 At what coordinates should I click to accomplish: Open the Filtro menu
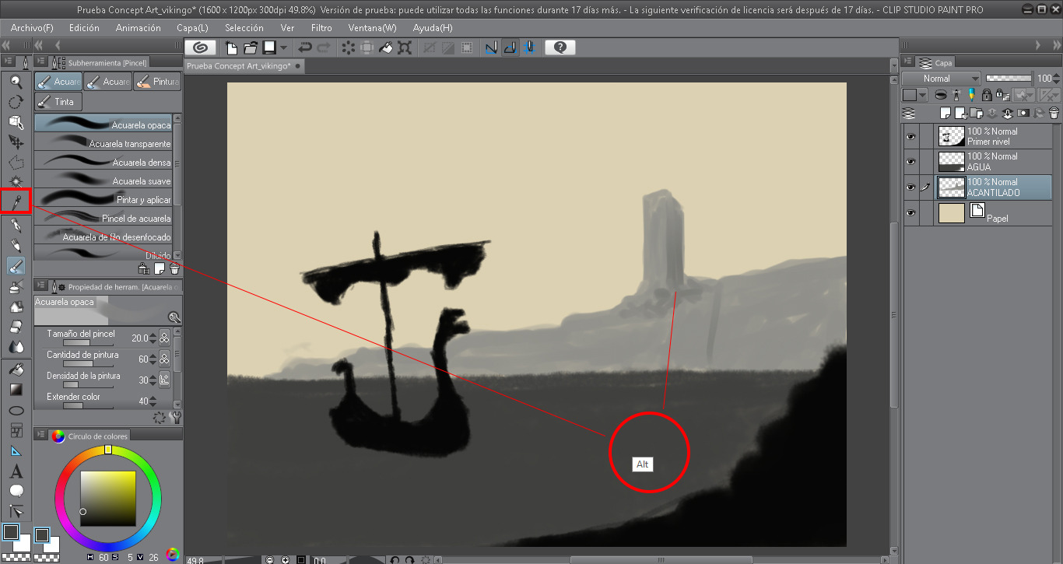click(x=321, y=28)
